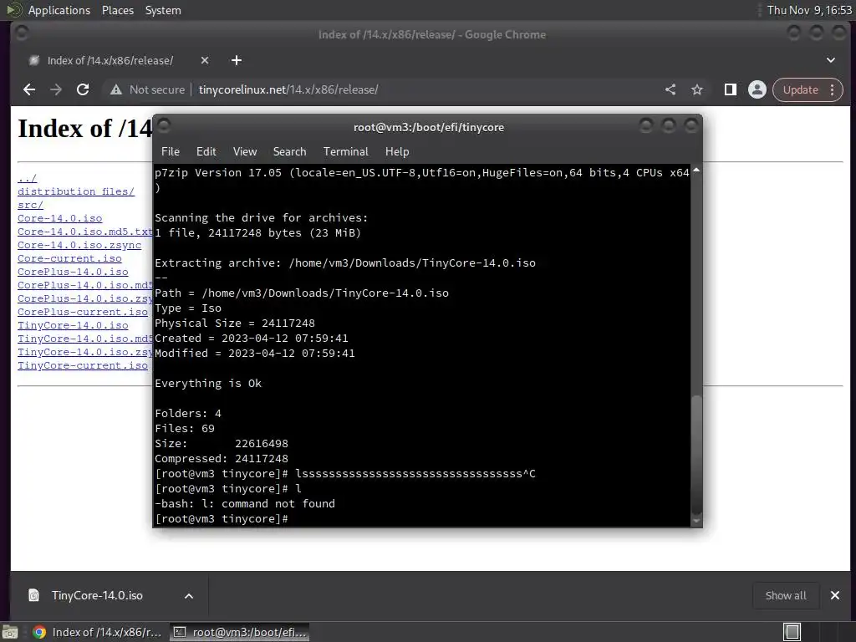
Task: Click Core-current.iso link
Action: click(70, 258)
